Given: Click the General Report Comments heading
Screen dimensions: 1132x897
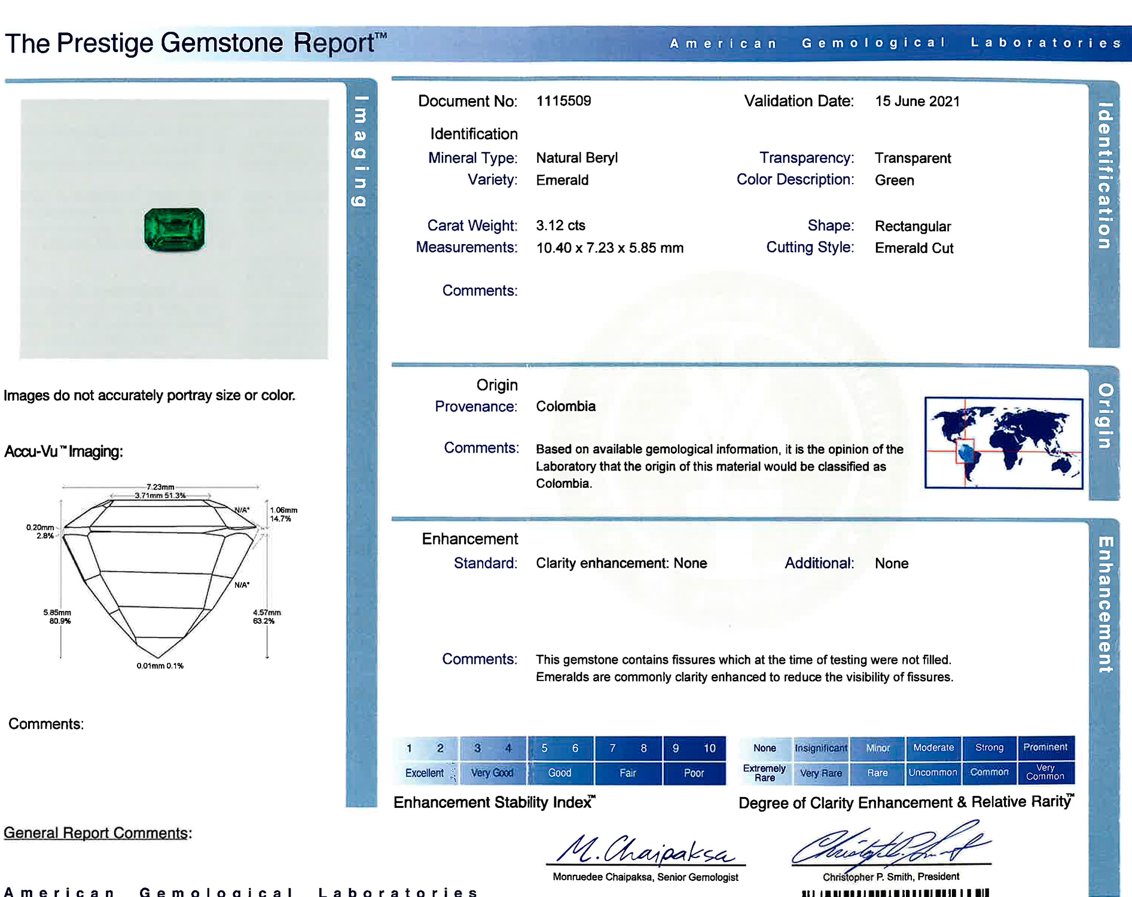Looking at the screenshot, I should 97,833.
